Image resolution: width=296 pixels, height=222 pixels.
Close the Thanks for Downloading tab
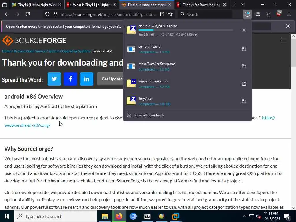click(x=224, y=5)
